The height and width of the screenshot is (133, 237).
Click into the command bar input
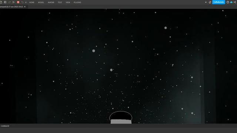pos(118,126)
